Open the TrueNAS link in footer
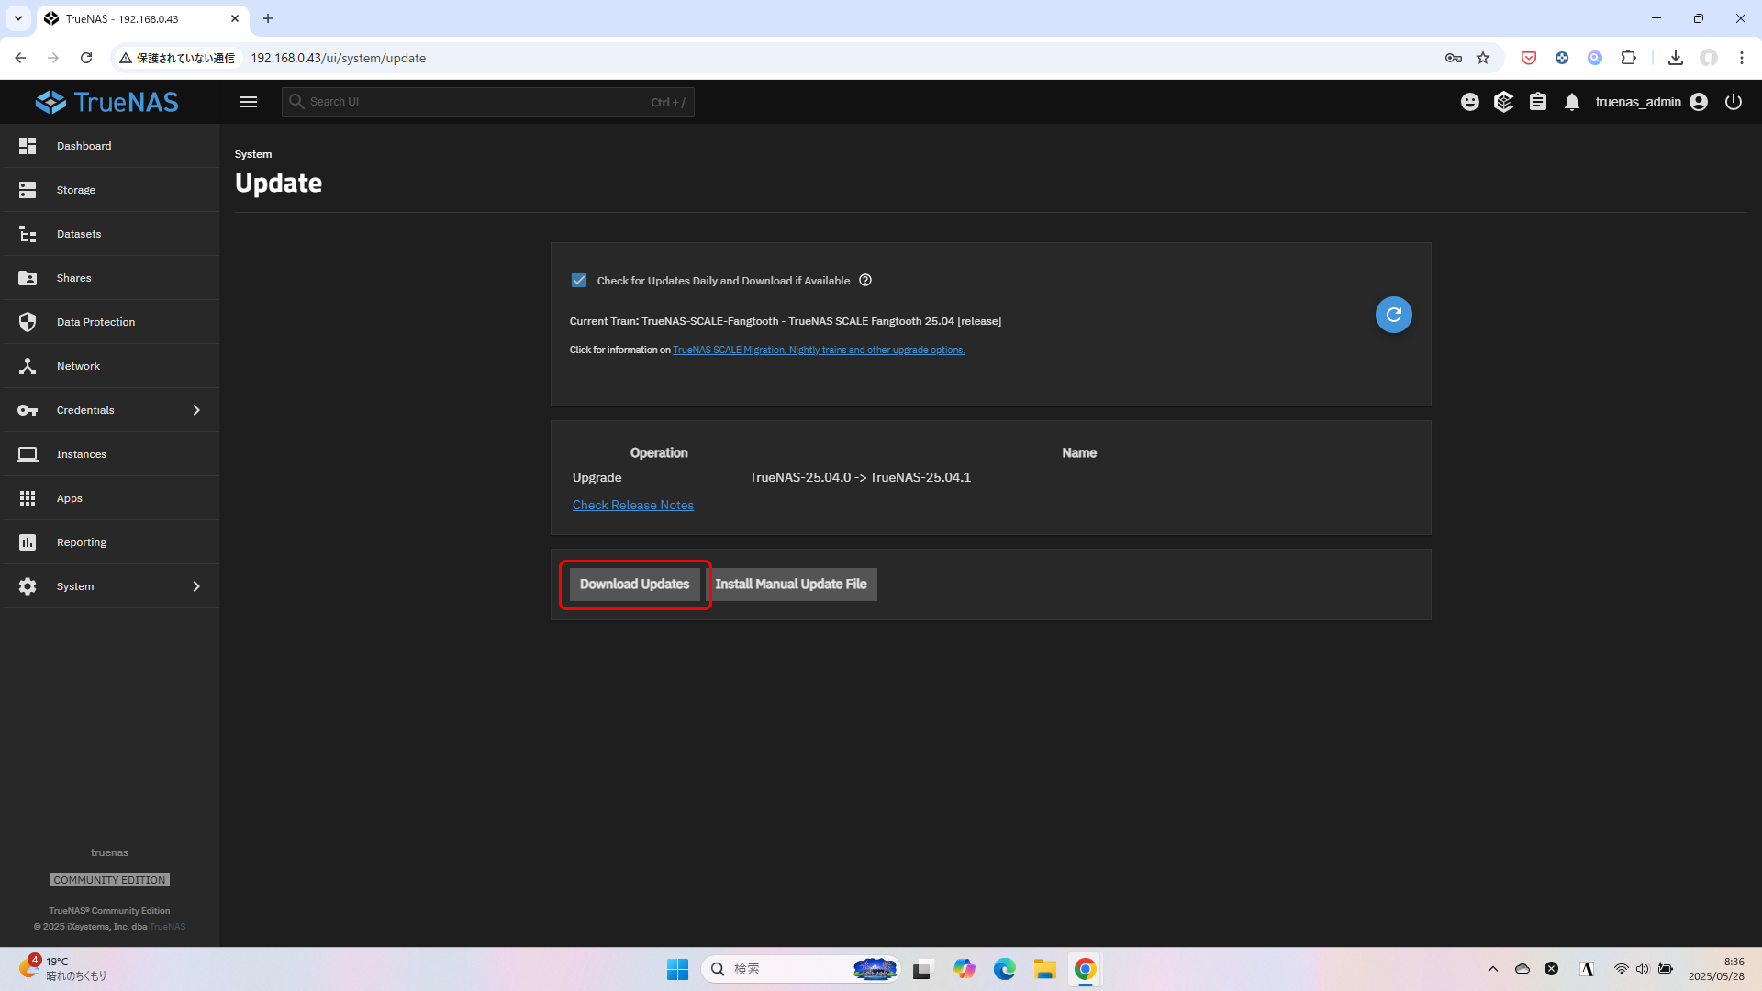 (x=168, y=927)
